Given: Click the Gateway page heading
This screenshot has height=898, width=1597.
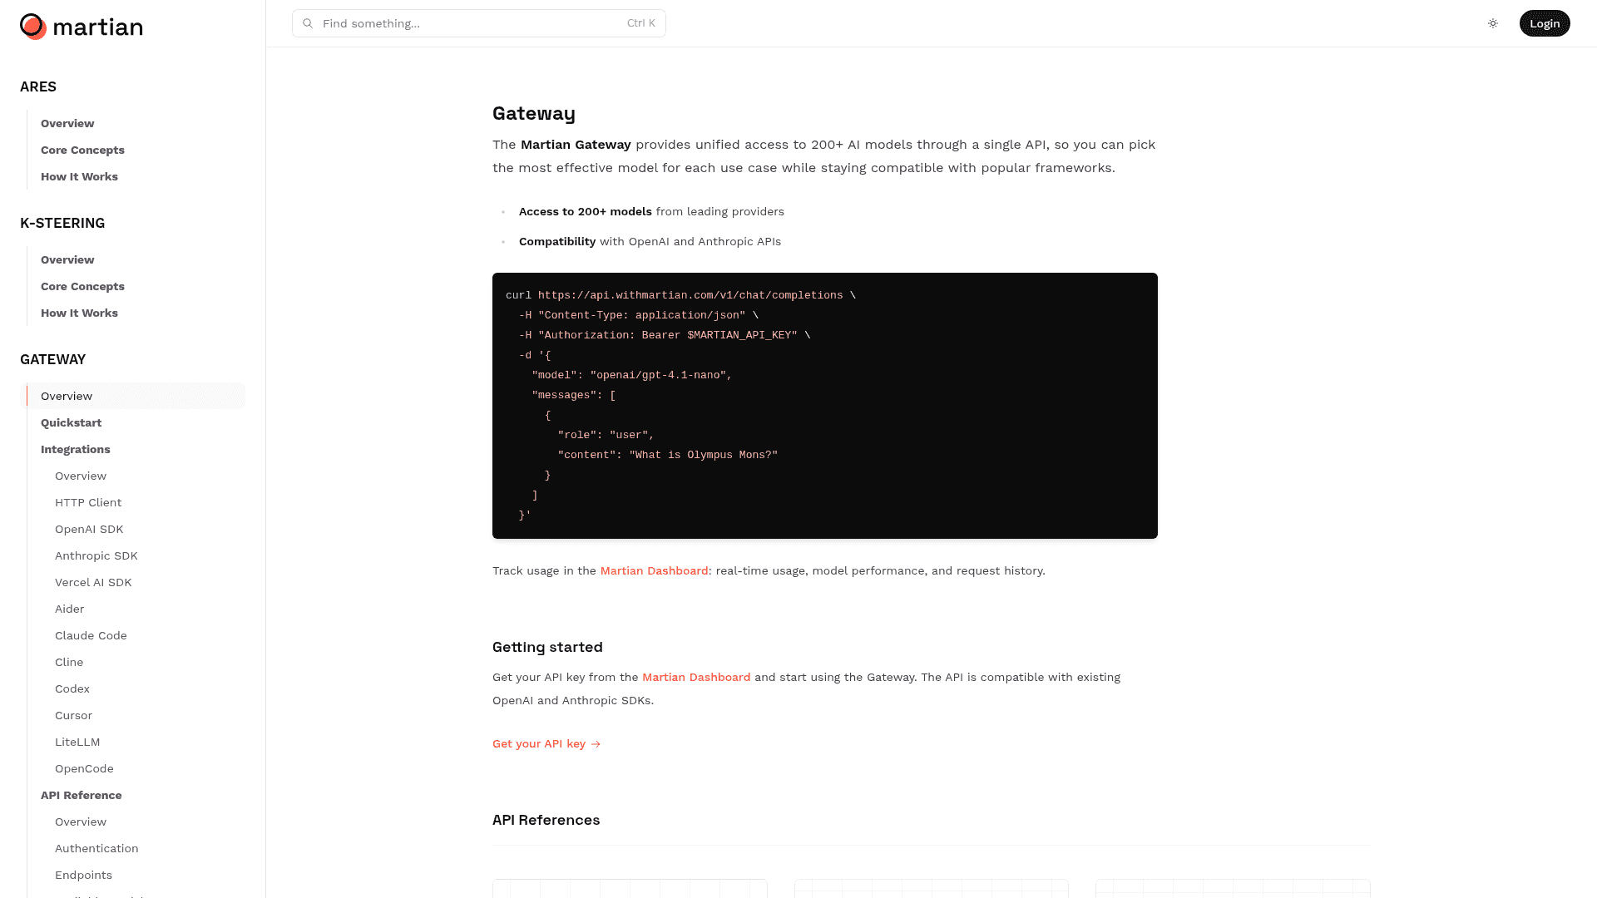Looking at the screenshot, I should coord(534,113).
